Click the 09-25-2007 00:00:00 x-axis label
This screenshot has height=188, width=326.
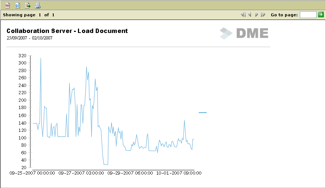click(32, 173)
